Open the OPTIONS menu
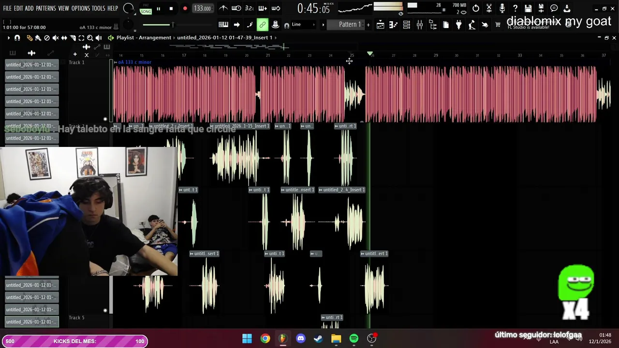Viewport: 619px width, 348px height. 81,8
